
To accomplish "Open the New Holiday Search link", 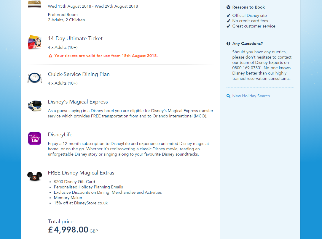I will (251, 96).
